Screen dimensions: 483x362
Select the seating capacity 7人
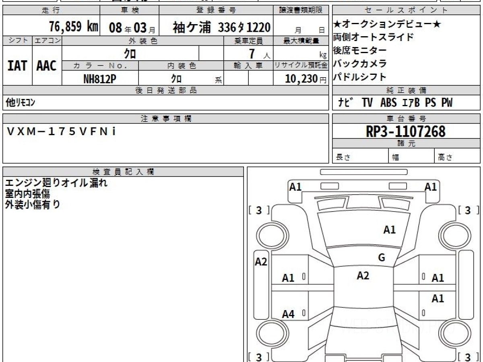[259, 53]
